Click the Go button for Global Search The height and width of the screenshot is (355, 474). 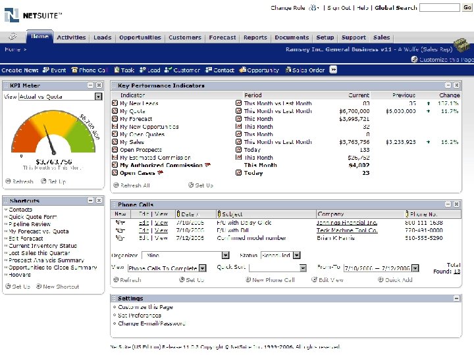[x=467, y=7]
